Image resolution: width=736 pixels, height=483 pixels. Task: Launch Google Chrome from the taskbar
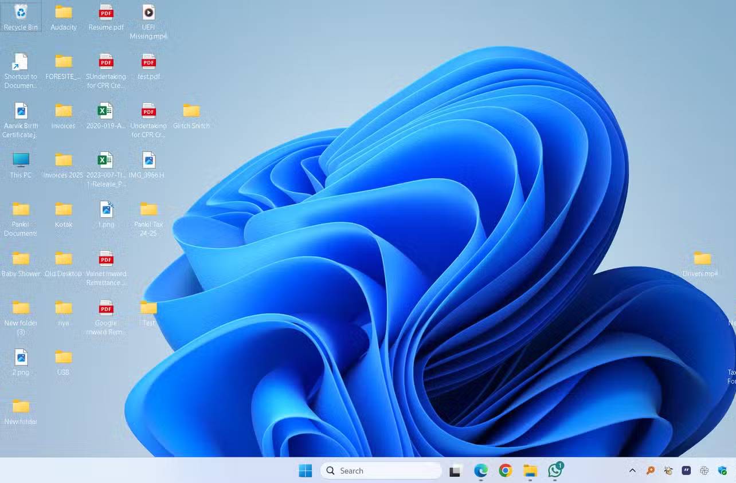click(504, 470)
